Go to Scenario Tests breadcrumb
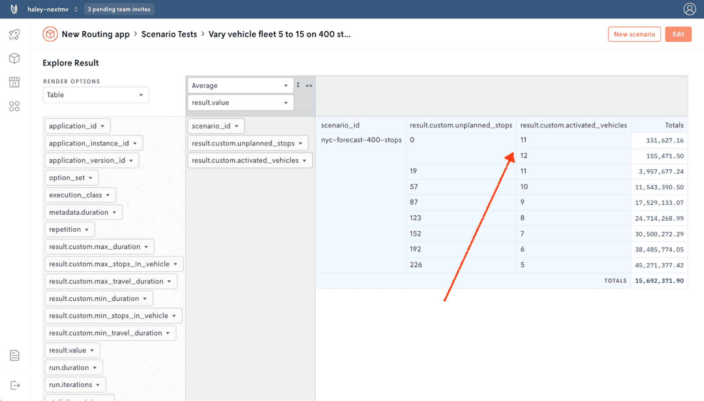Screen dimensions: 704x401 [x=169, y=34]
